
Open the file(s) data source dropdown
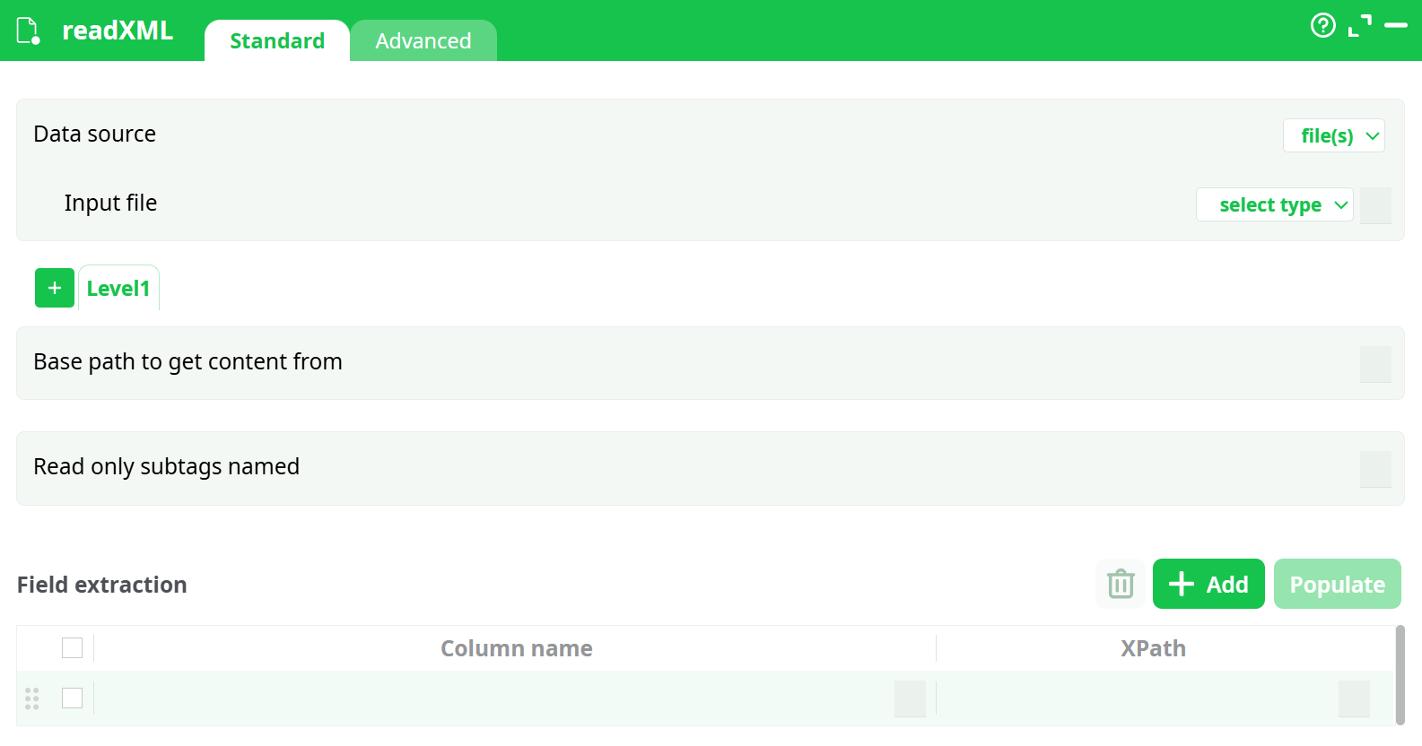click(x=1333, y=135)
